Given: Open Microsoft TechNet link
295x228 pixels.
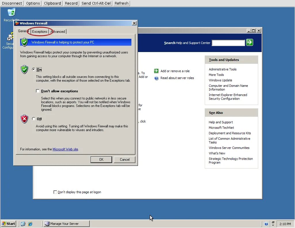Looking at the screenshot, I should (x=221, y=128).
